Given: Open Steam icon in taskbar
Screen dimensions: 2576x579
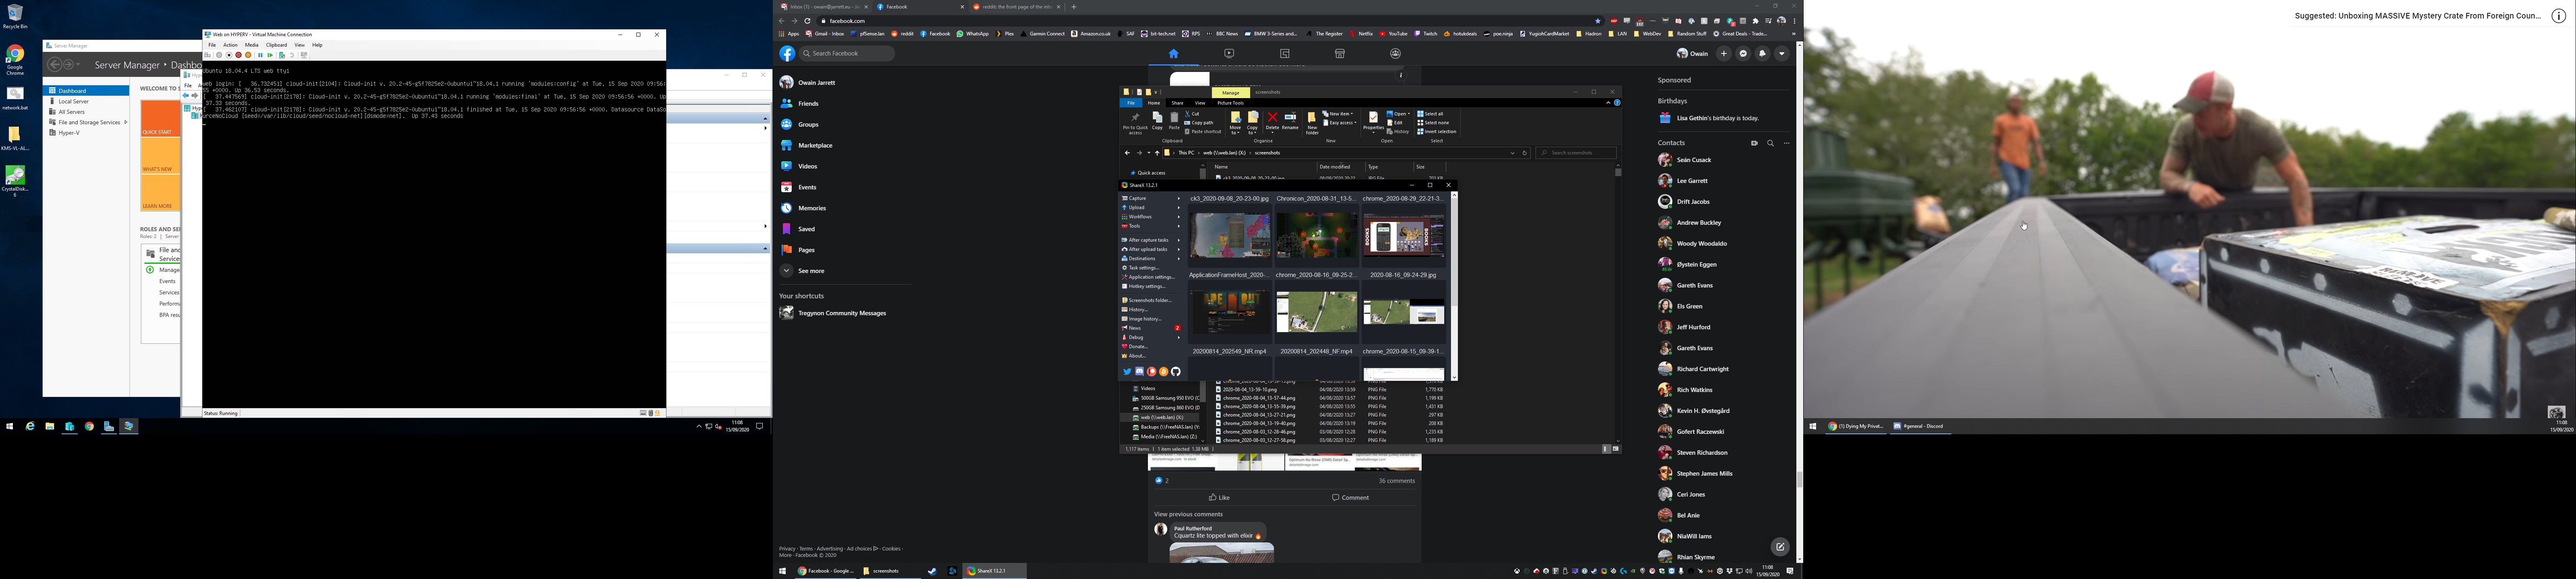Looking at the screenshot, I should (x=933, y=571).
